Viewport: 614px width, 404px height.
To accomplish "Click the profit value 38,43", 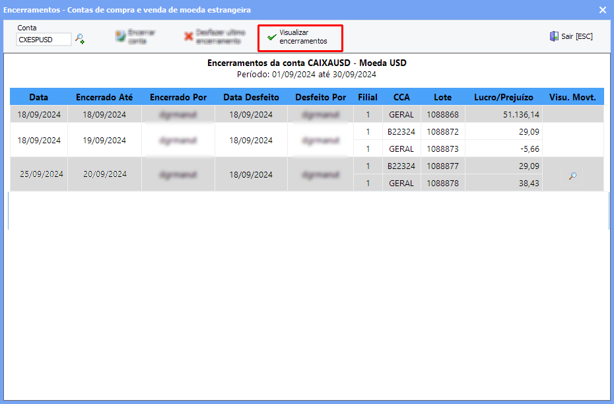I will pyautogui.click(x=529, y=184).
